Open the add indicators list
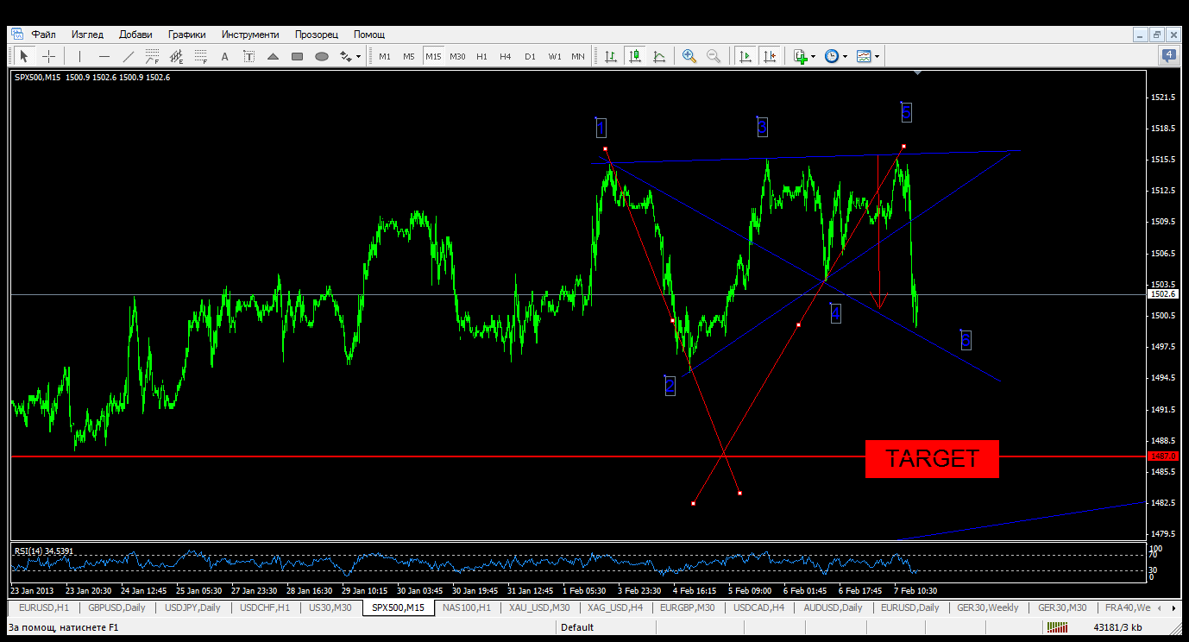The image size is (1189, 642). (800, 56)
